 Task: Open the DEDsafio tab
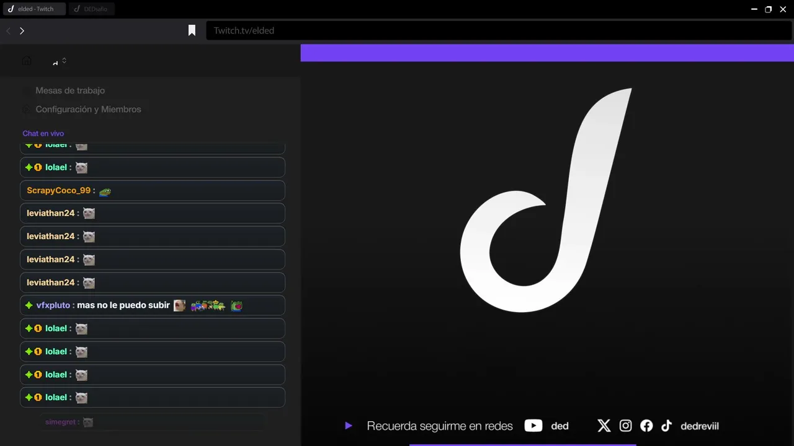[x=92, y=9]
